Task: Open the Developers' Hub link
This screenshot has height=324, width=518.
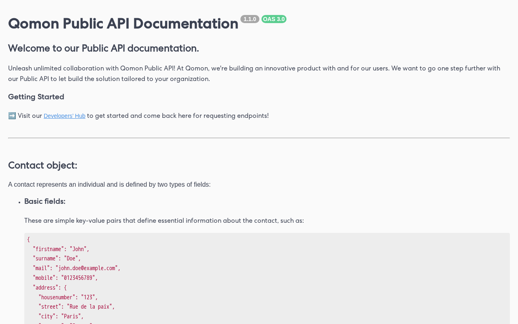Action: click(x=64, y=116)
